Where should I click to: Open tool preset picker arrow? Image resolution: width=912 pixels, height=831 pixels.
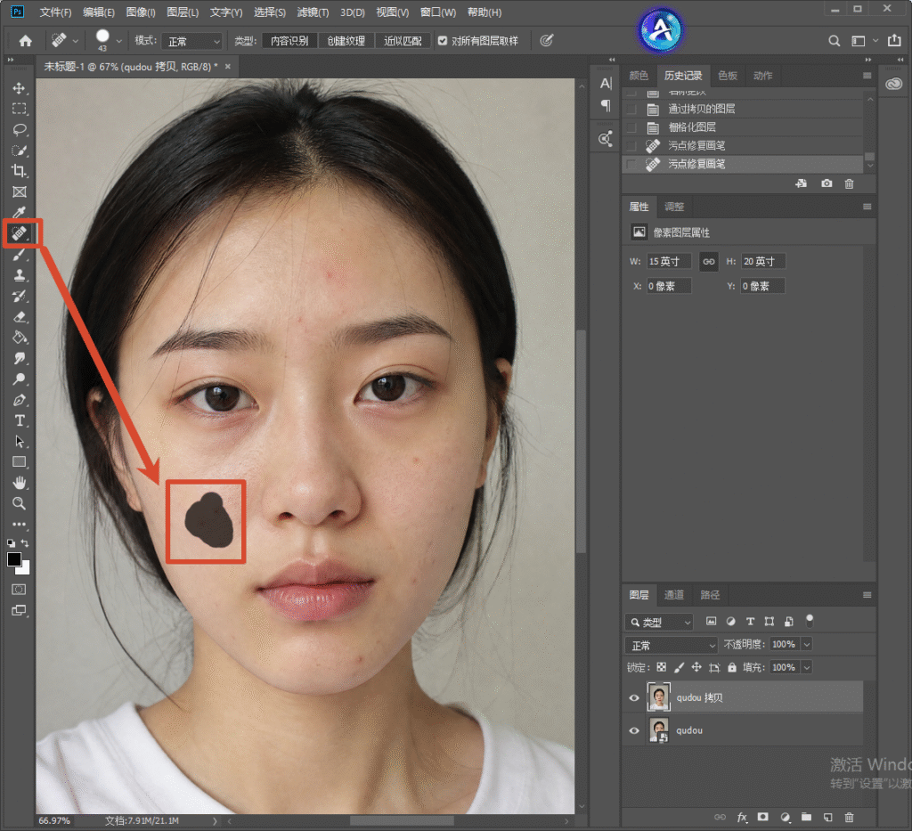(75, 41)
